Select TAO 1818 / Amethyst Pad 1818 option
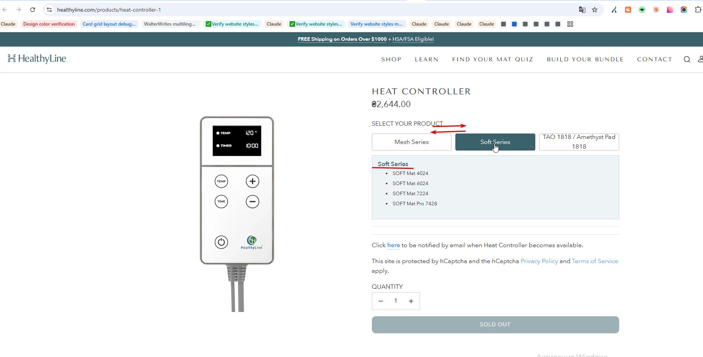The width and height of the screenshot is (703, 357). (x=579, y=142)
